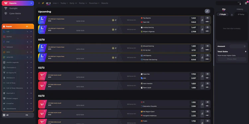Screen dimensions: 249x124
Task: Open stats chart for Paper Rex match
Action: (x=202, y=76)
